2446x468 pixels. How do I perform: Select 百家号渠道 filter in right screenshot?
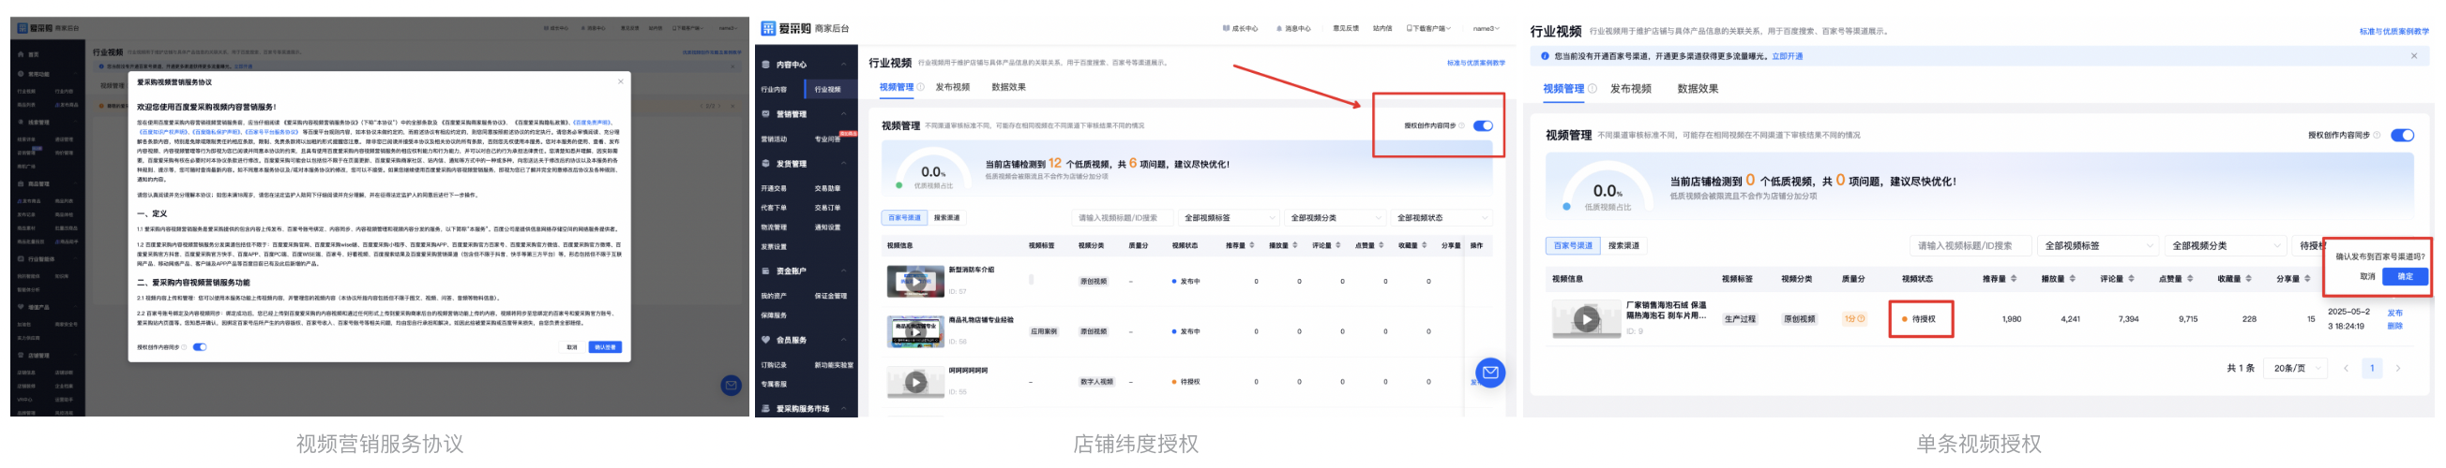click(x=1573, y=245)
